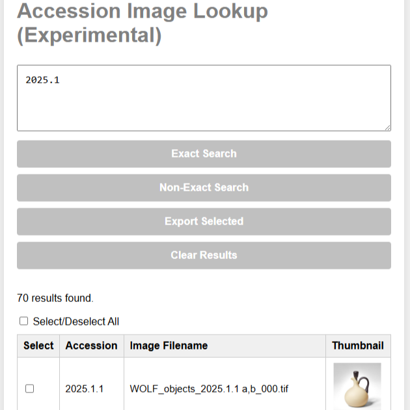Click the Image Filename column header
This screenshot has height=410, width=410.
(169, 346)
